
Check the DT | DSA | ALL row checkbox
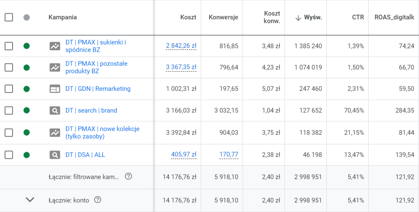click(x=9, y=155)
